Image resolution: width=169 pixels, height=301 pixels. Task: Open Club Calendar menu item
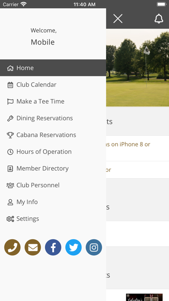coord(53,85)
